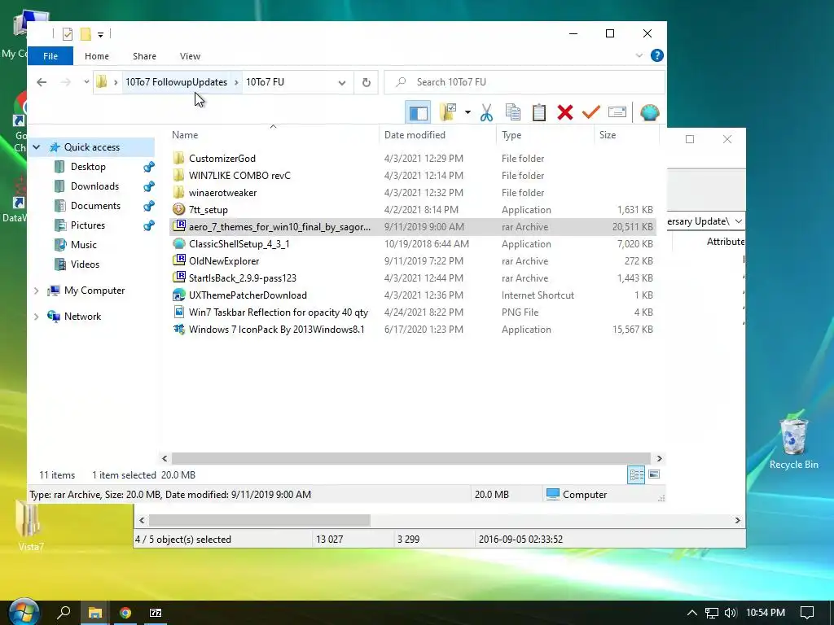The image size is (834, 625).
Task: Switch to Details view using status bar button
Action: tap(636, 474)
